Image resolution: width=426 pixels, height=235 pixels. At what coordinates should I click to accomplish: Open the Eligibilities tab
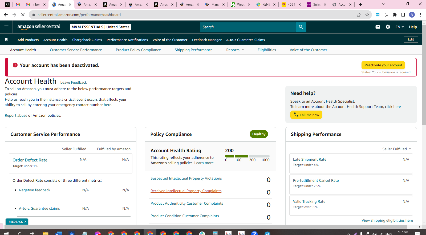pyautogui.click(x=267, y=50)
